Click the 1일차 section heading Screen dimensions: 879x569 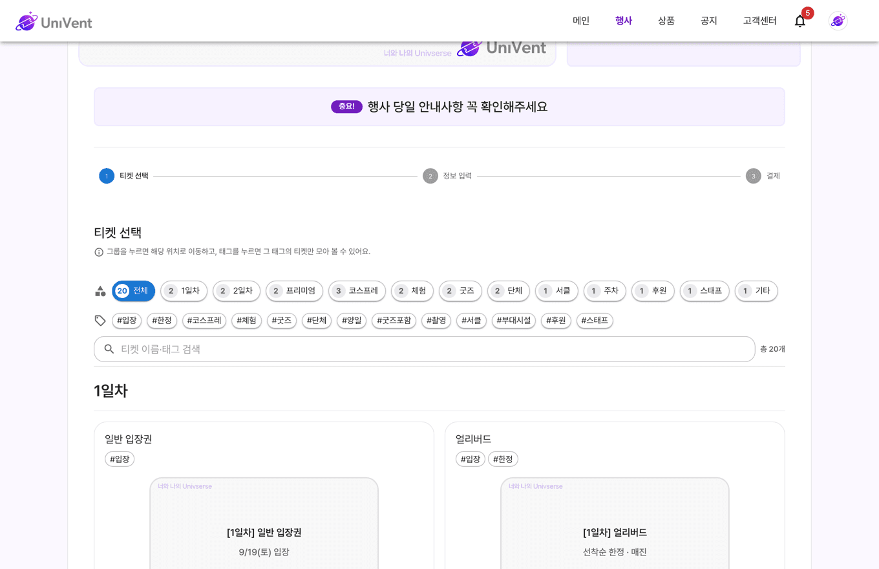[x=111, y=391]
